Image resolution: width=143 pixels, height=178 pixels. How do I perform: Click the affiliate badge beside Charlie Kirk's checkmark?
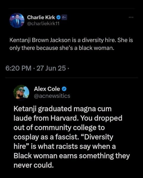tap(64, 18)
